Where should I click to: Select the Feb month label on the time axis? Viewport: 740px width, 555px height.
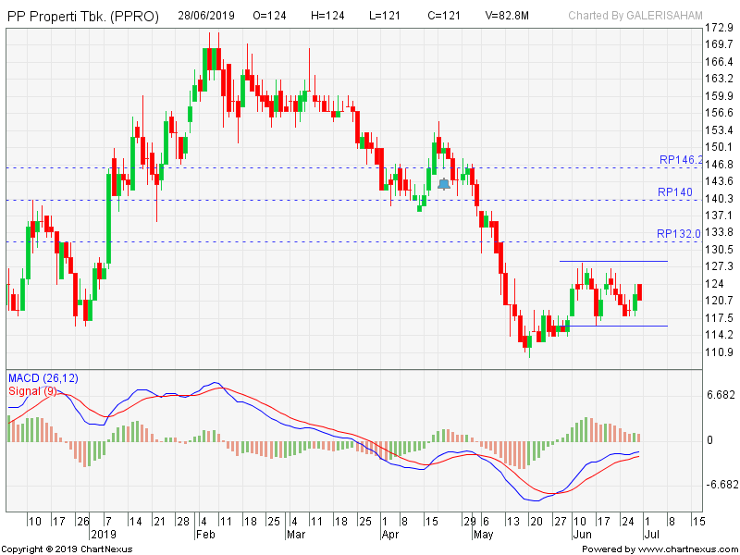tap(204, 535)
